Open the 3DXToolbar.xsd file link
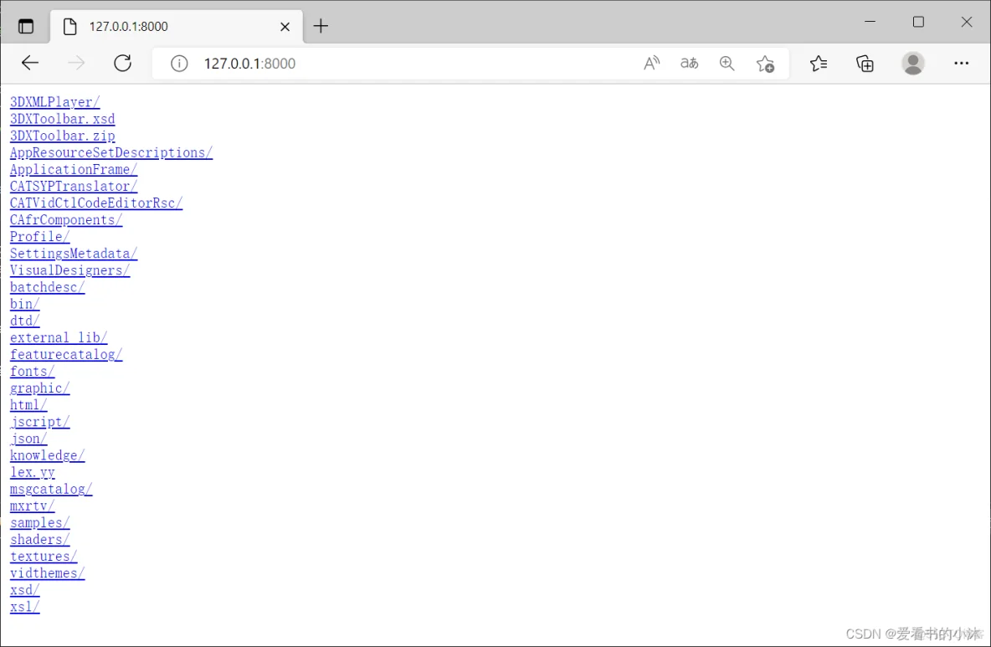The image size is (991, 647). point(63,120)
